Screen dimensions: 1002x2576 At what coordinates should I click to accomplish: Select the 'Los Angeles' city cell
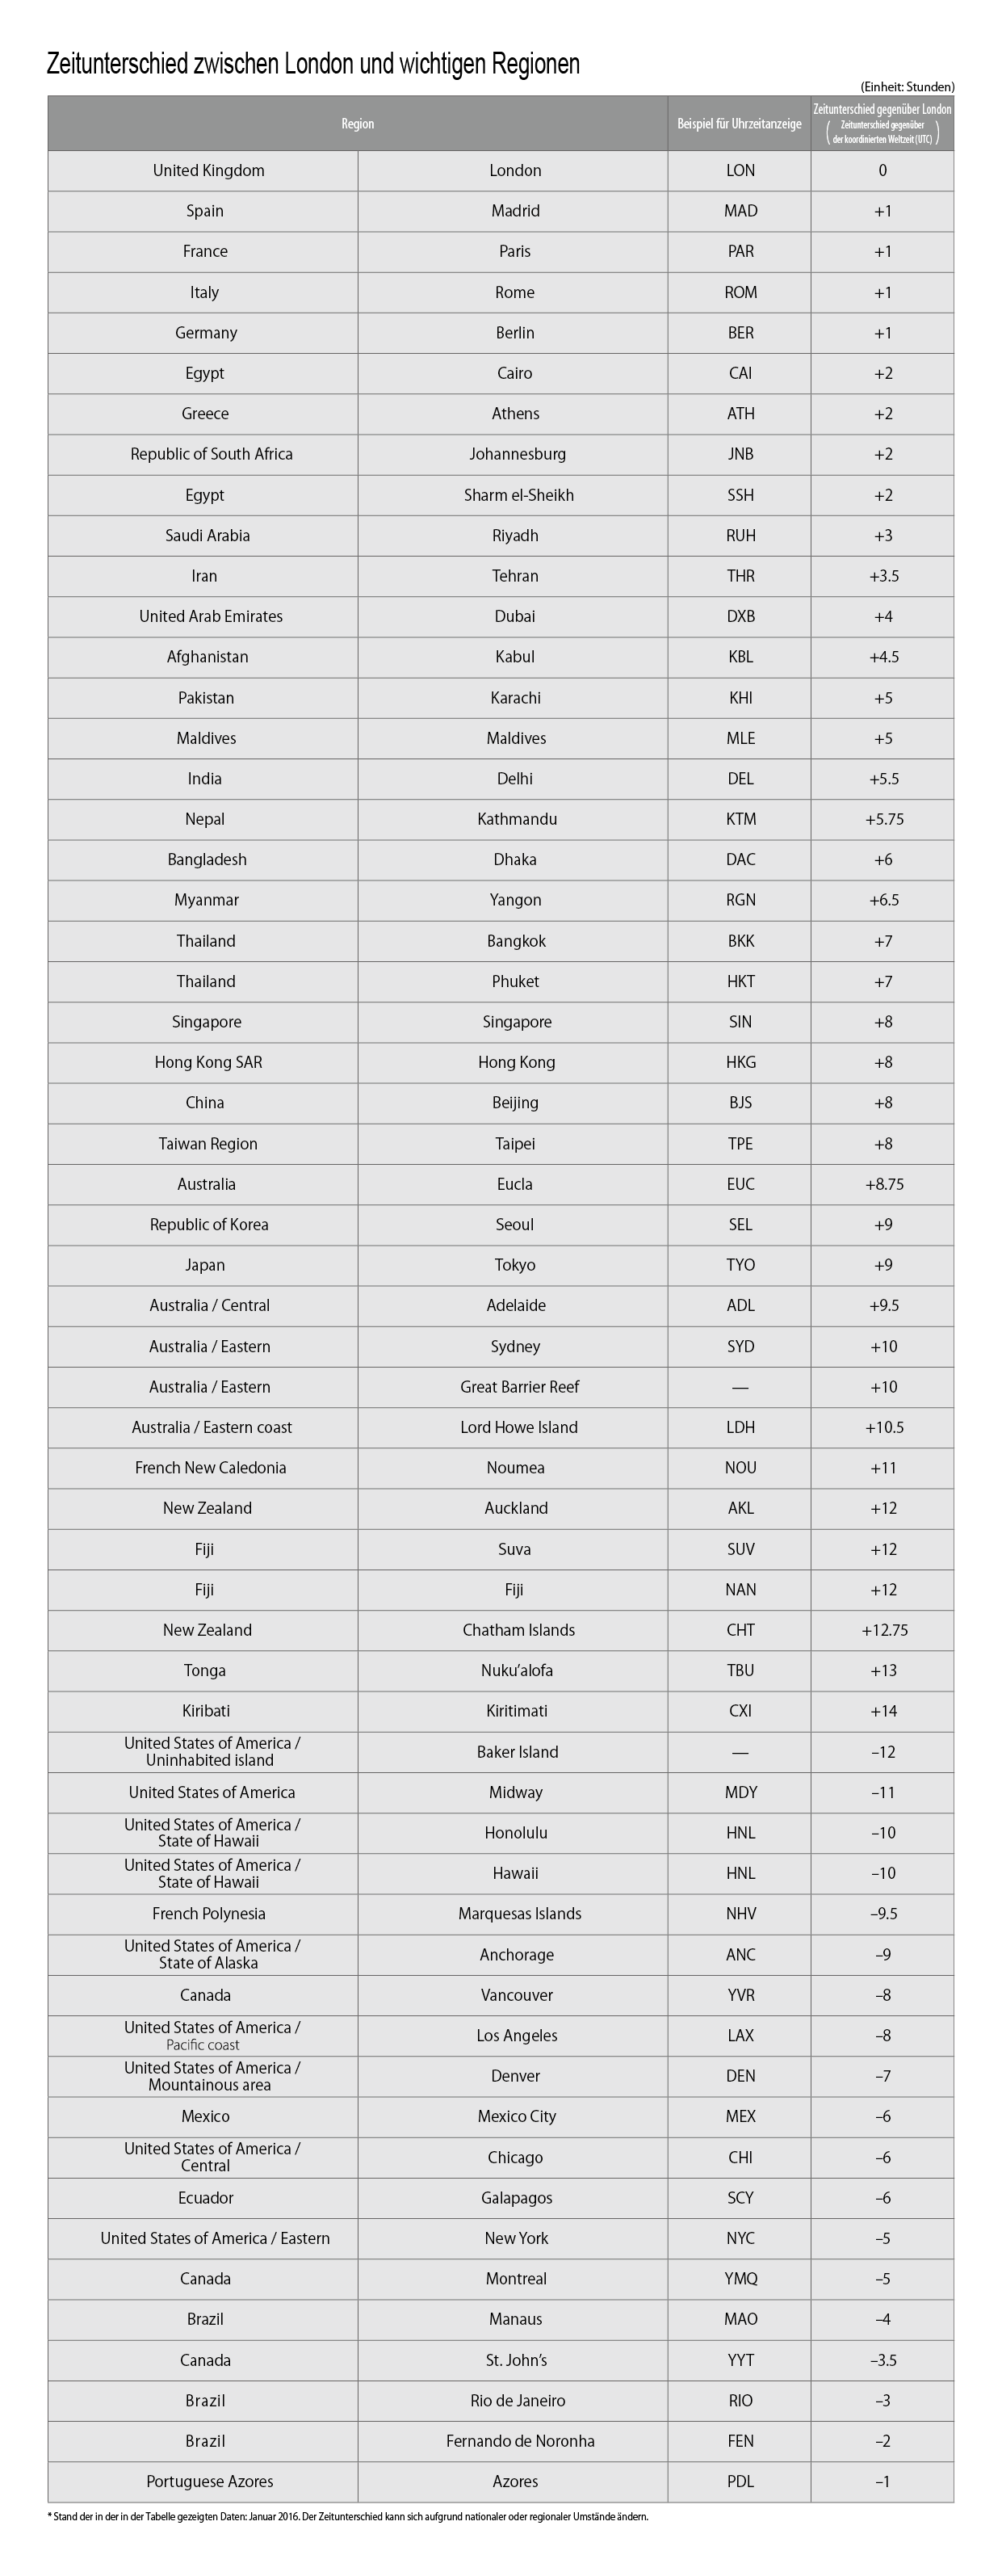(516, 2036)
